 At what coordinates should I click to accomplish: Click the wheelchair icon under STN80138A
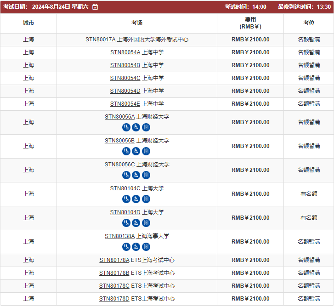point(136,247)
